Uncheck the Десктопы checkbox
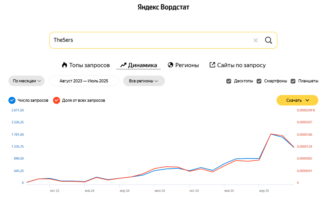Image resolution: width=331 pixels, height=197 pixels. point(229,81)
